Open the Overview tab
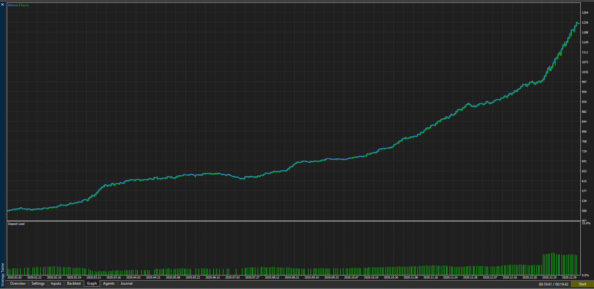 tap(18, 283)
